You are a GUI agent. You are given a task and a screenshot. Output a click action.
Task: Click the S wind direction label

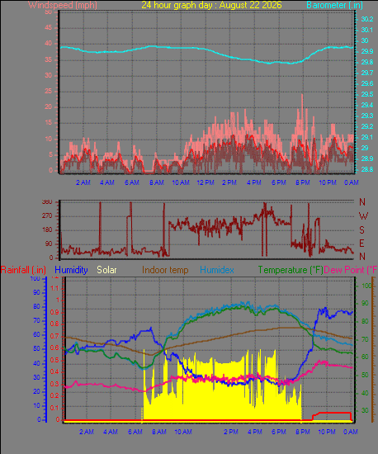pos(361,230)
